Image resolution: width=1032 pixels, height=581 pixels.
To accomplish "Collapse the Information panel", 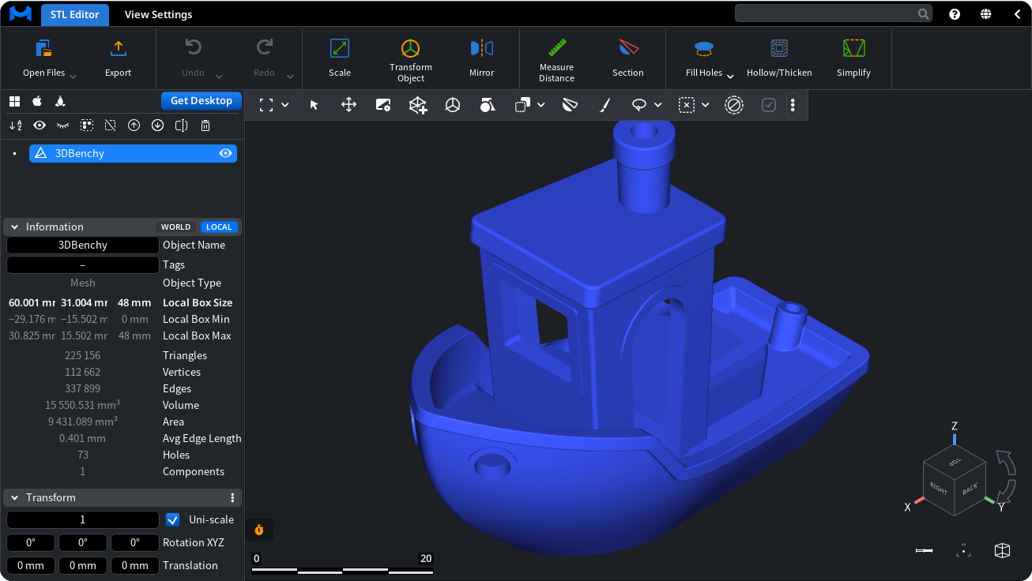I will point(14,227).
